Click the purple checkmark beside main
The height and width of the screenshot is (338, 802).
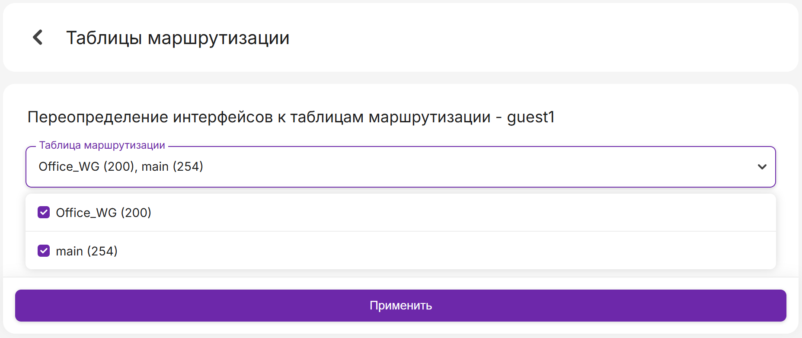[x=44, y=251]
